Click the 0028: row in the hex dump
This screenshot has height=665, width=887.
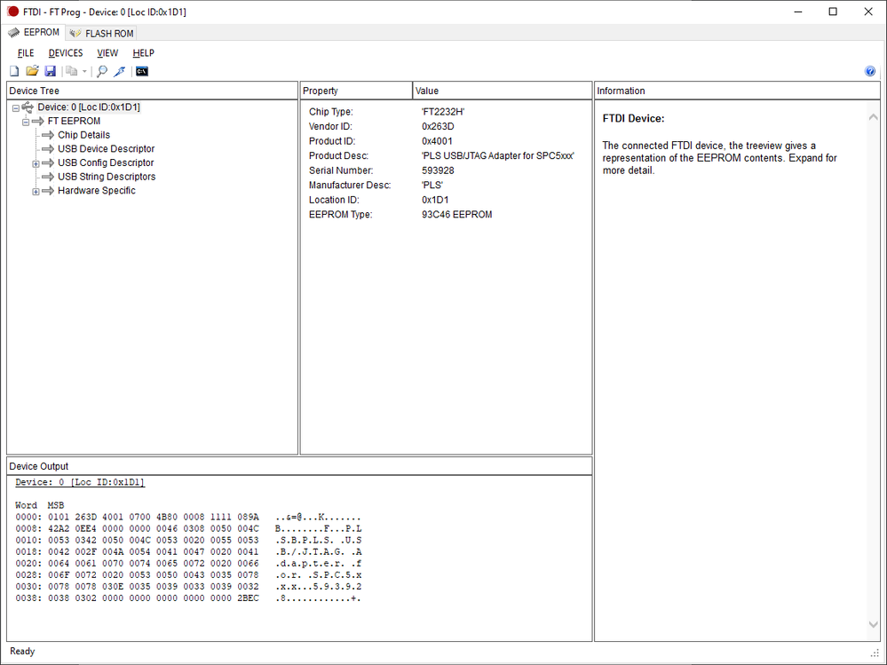coord(188,575)
